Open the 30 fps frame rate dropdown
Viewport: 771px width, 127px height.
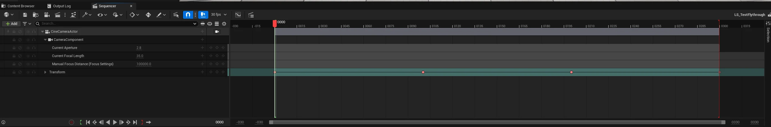219,15
